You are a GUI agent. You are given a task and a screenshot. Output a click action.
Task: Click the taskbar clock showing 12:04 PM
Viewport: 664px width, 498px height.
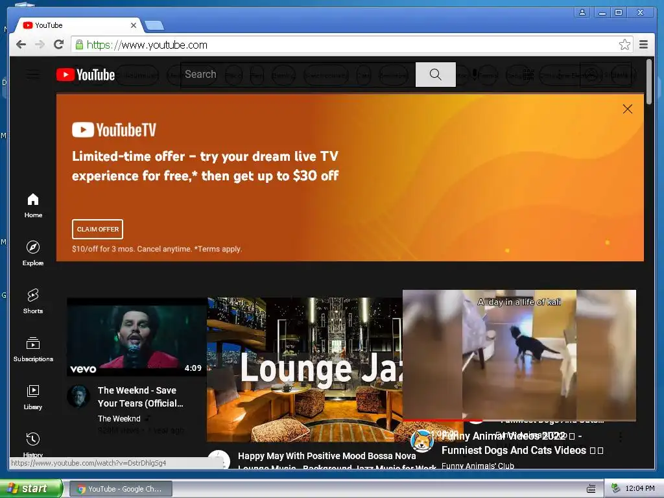point(640,489)
